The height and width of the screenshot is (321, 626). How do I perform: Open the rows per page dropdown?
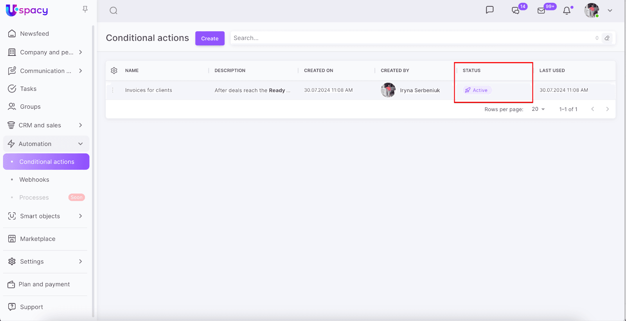point(538,109)
